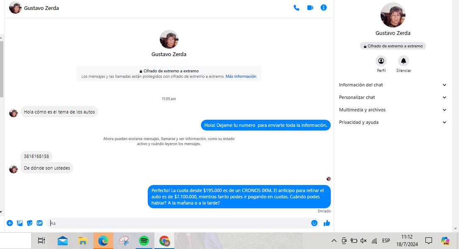This screenshot has height=249, width=459.
Task: Open Spotify from the taskbar
Action: click(x=144, y=241)
